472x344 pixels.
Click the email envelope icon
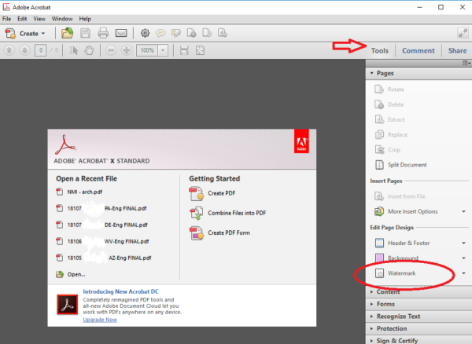[x=121, y=33]
